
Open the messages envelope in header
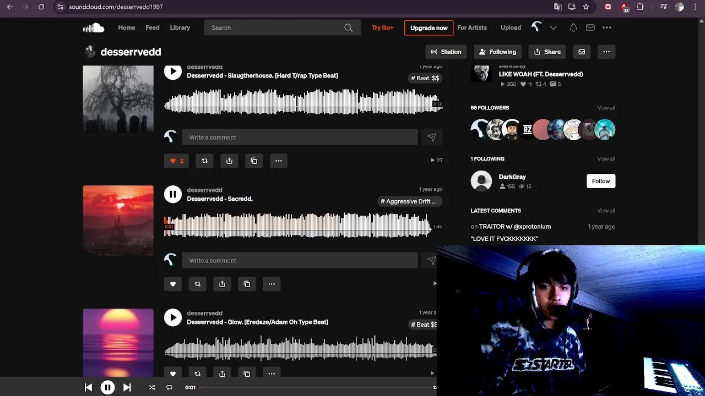coord(590,28)
